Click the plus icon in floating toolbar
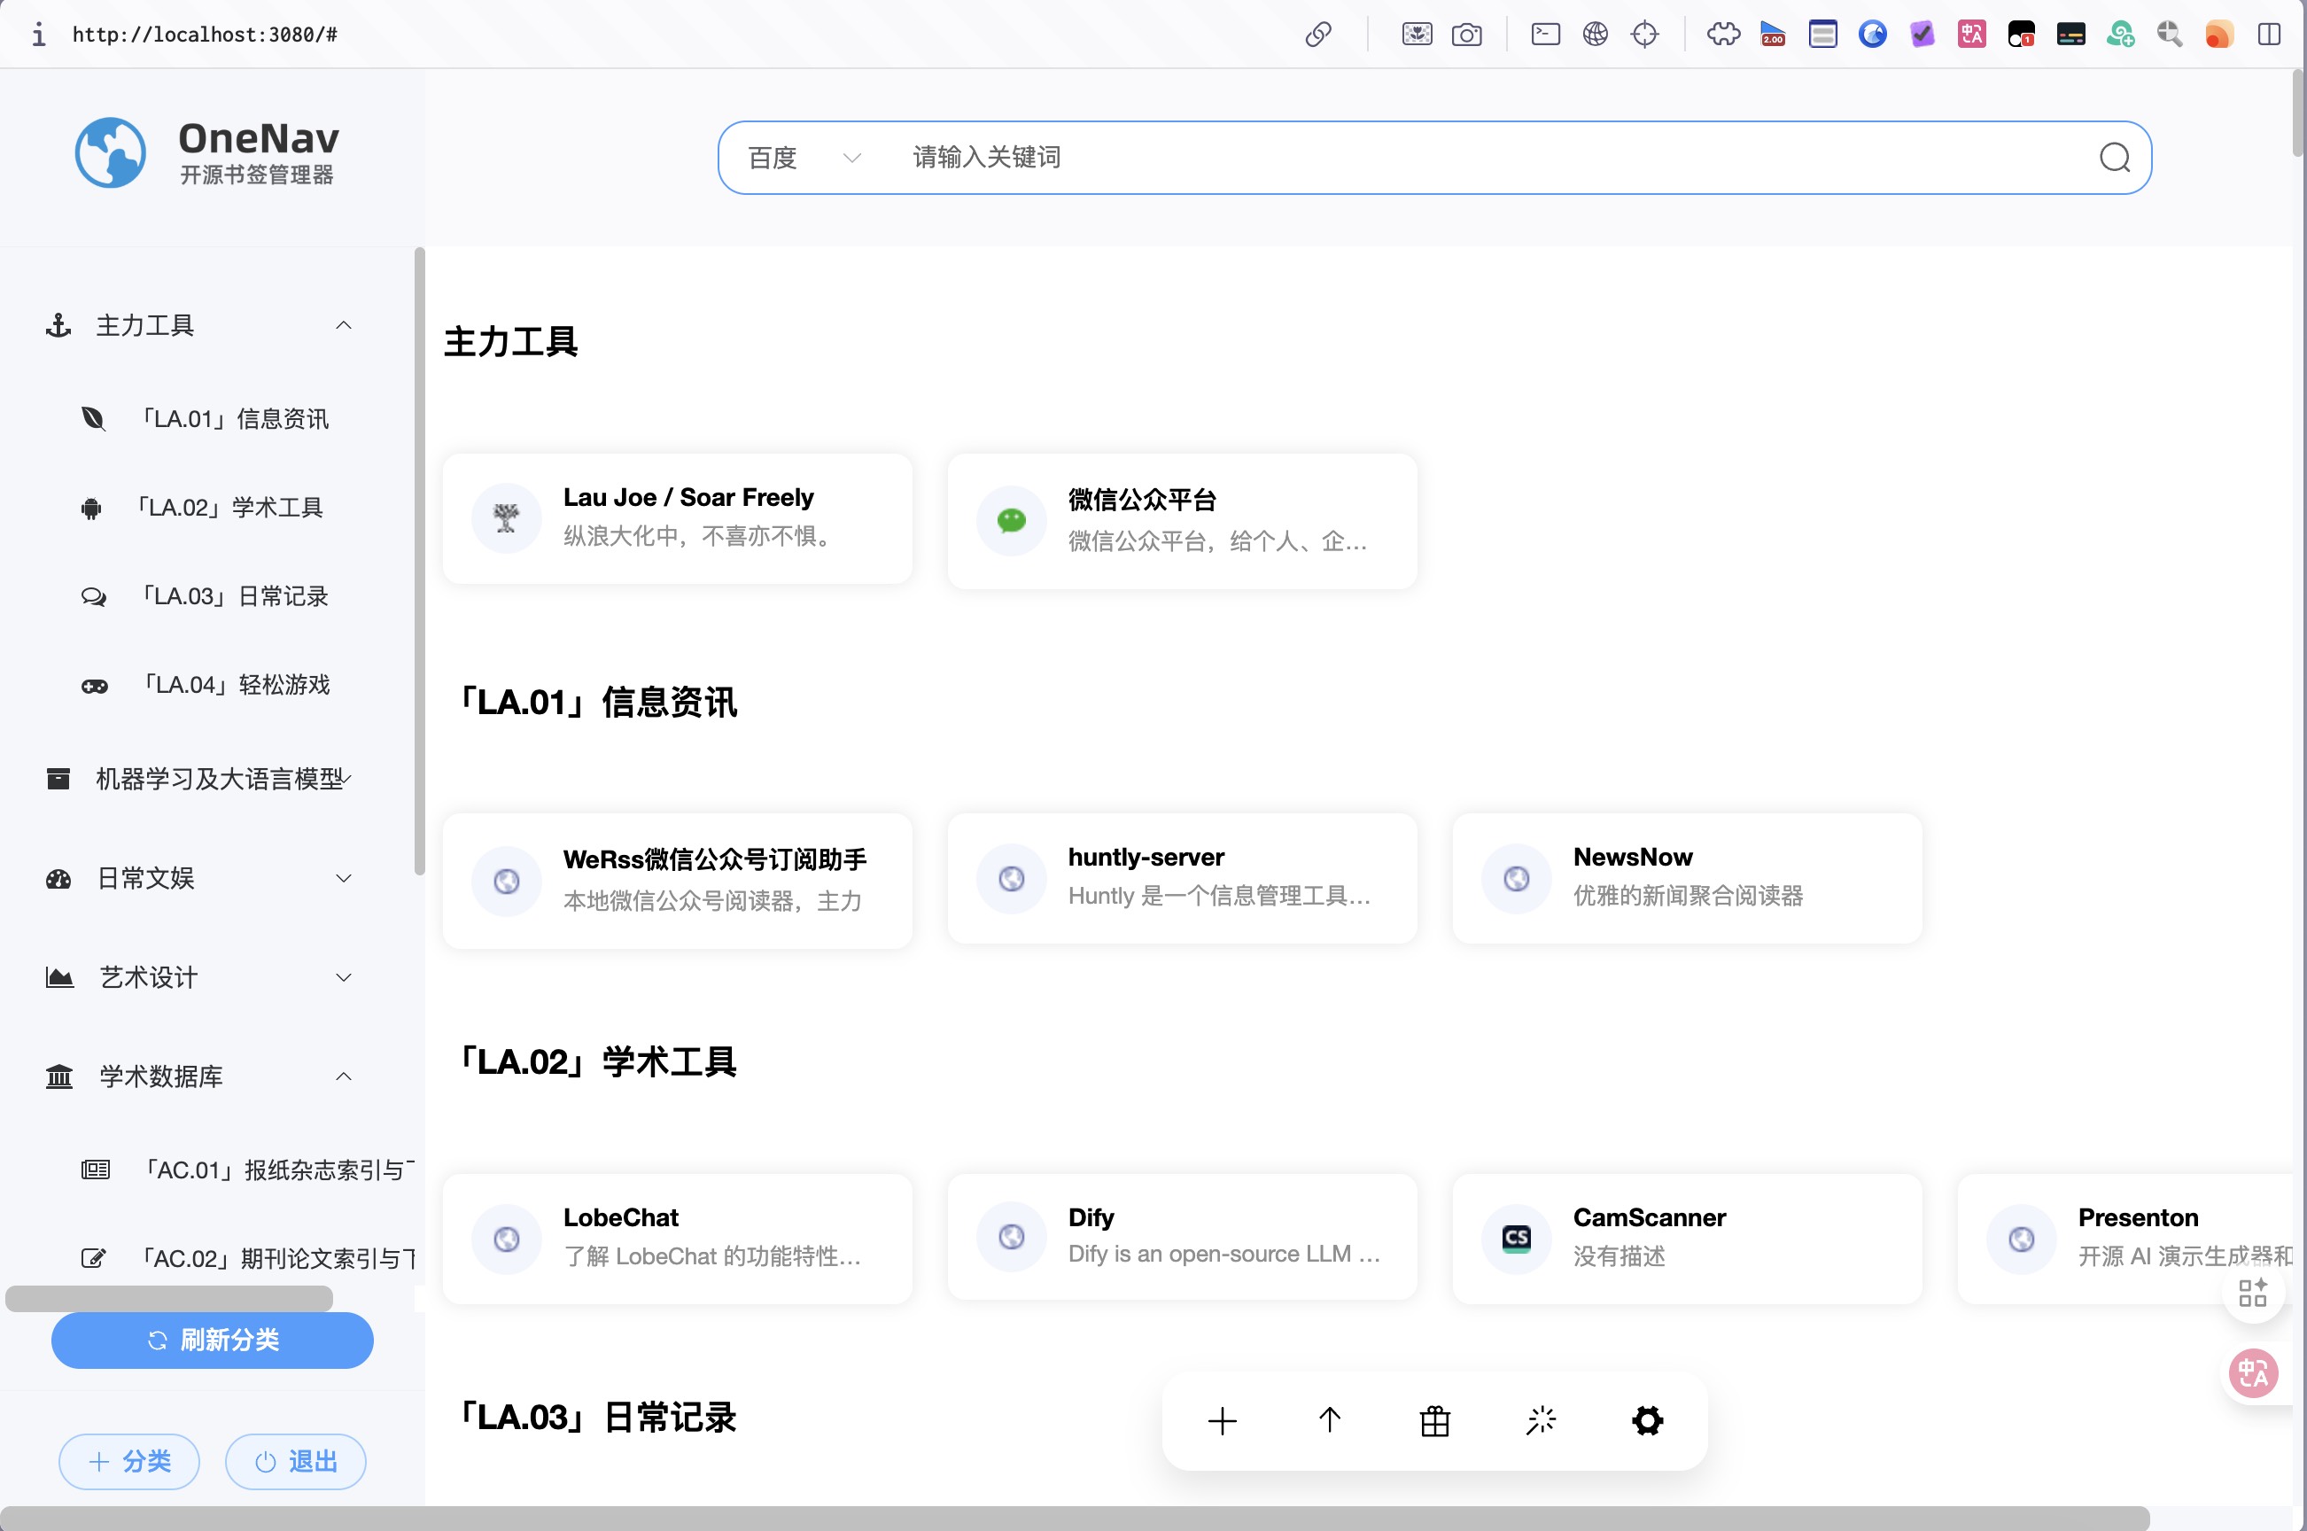Image resolution: width=2307 pixels, height=1531 pixels. click(x=1223, y=1420)
